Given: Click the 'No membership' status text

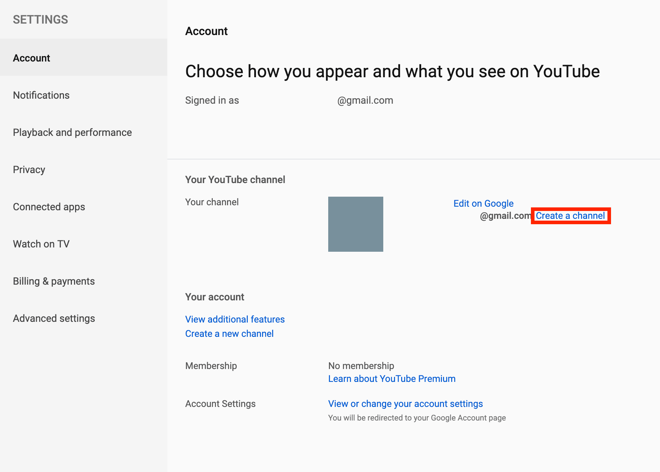Looking at the screenshot, I should point(361,366).
